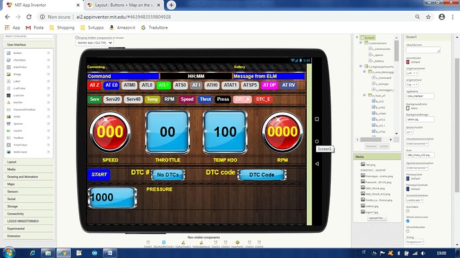Click the Rename button below the components tree
This screenshot has width=460, height=258.
[371, 146]
